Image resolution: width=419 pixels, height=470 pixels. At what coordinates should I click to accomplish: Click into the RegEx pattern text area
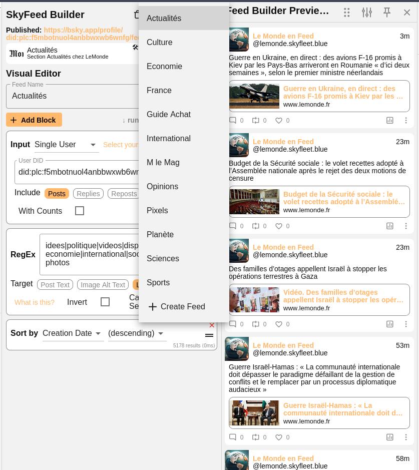[x=89, y=254]
